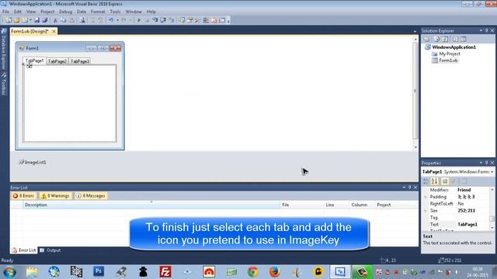
Task: Pin or unpin the Solution Explorer panel
Action: 487,31
